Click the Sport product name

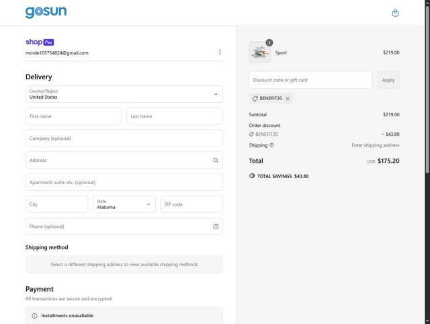tap(281, 52)
